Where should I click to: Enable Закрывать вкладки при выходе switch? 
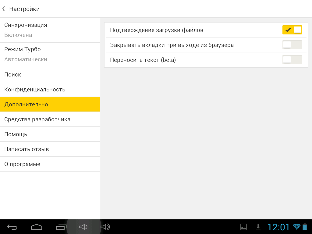click(292, 45)
